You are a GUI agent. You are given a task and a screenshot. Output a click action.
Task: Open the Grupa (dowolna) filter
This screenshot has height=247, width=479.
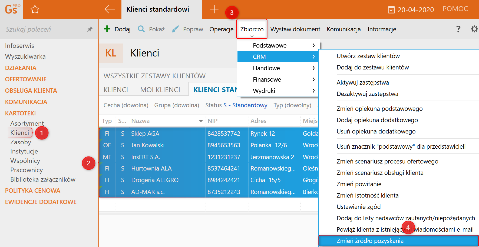coord(177,105)
